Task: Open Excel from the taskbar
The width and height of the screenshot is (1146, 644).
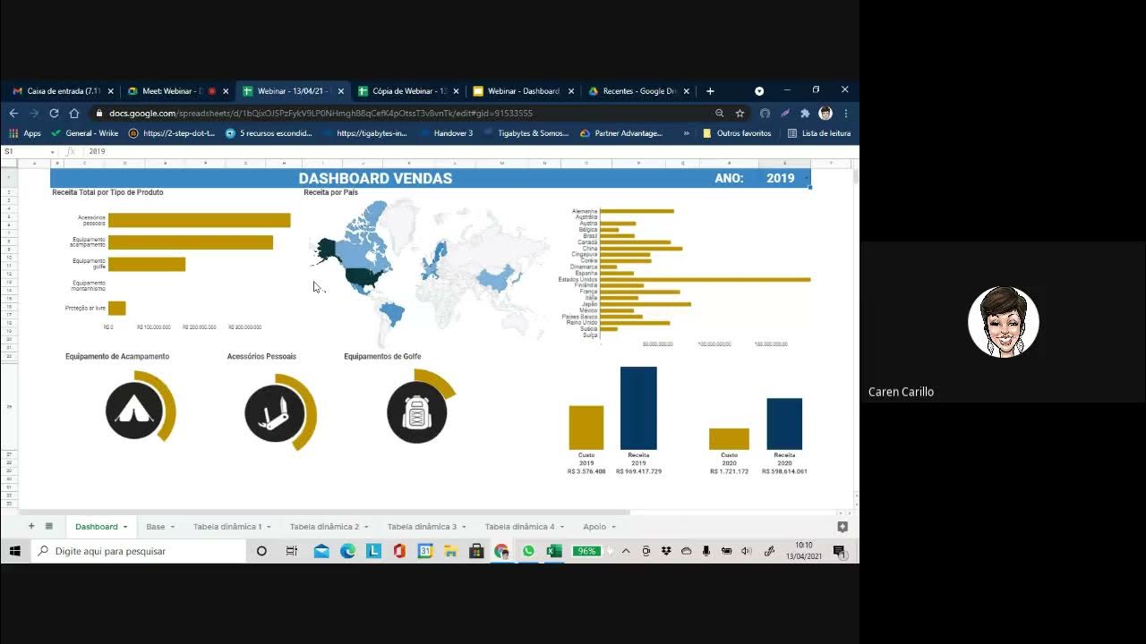Action: coord(554,551)
